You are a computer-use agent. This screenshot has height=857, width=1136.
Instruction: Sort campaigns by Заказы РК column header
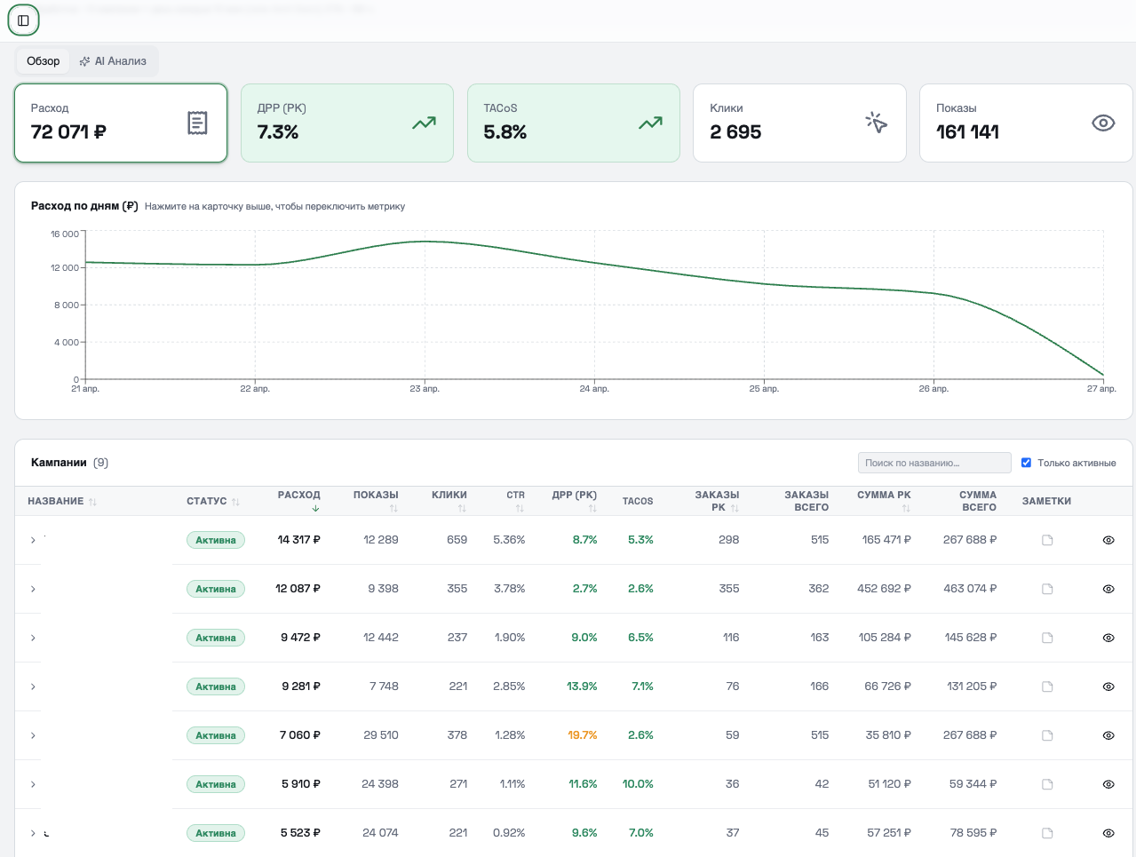pyautogui.click(x=717, y=501)
